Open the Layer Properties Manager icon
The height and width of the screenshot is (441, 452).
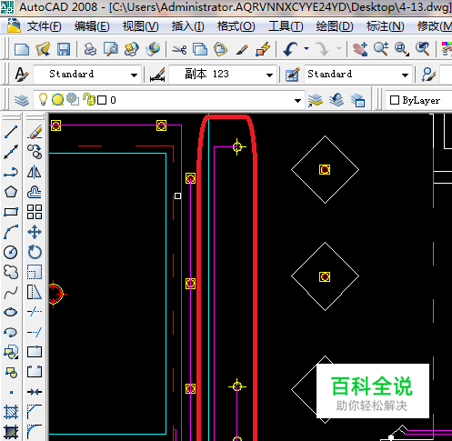tap(21, 100)
